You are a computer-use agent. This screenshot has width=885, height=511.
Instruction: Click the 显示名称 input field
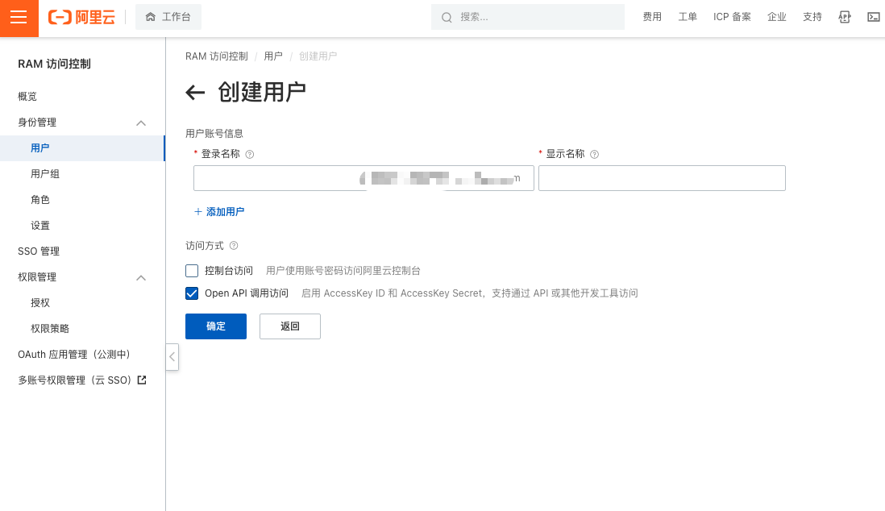click(x=662, y=178)
